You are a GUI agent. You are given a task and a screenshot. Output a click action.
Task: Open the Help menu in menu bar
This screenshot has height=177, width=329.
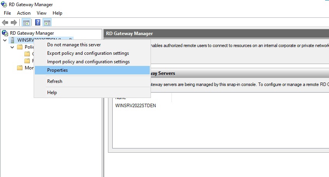pyautogui.click(x=57, y=13)
